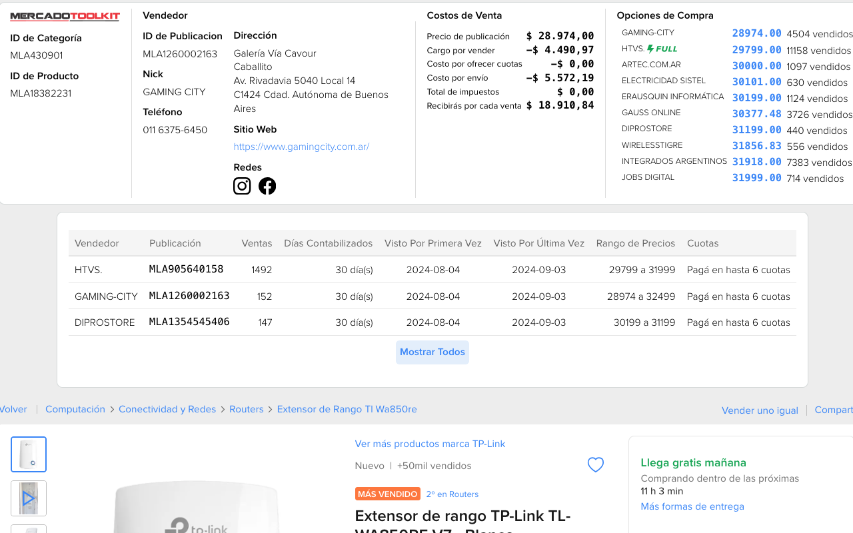Click the Cargo por vender amount

(x=560, y=50)
